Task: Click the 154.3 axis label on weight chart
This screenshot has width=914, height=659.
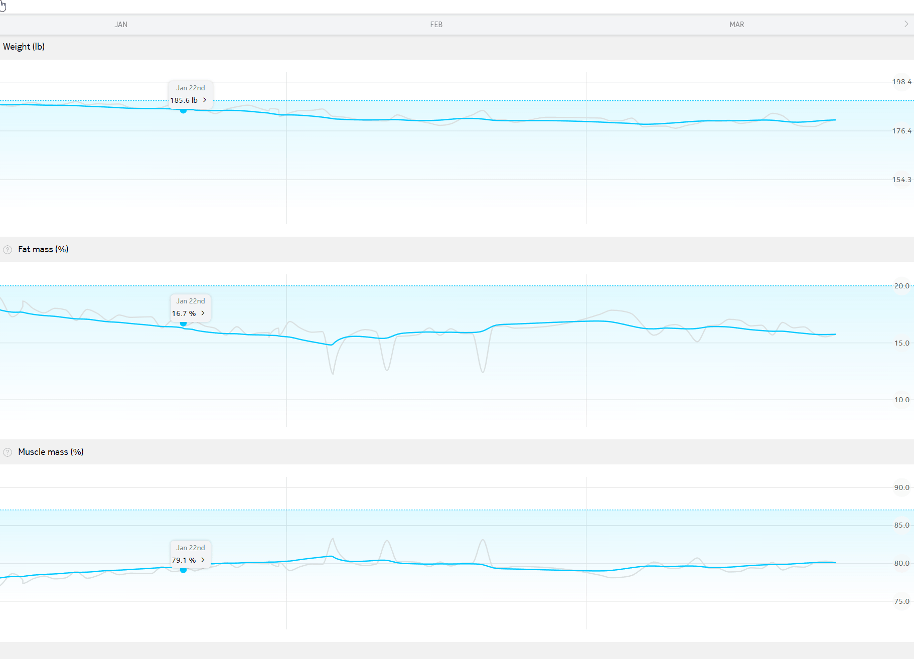Action: point(901,180)
